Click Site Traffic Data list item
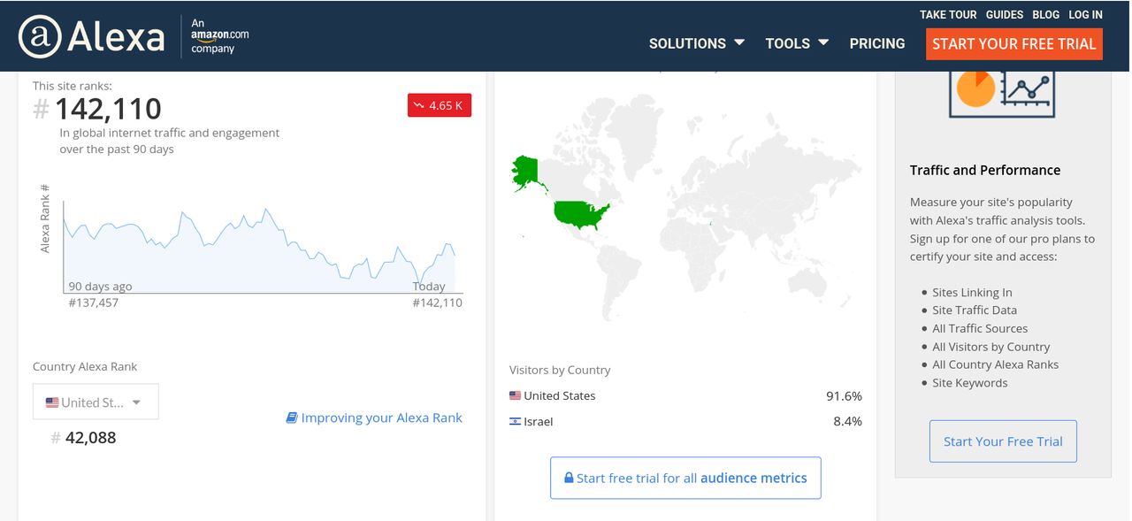This screenshot has height=521, width=1132. (x=975, y=310)
